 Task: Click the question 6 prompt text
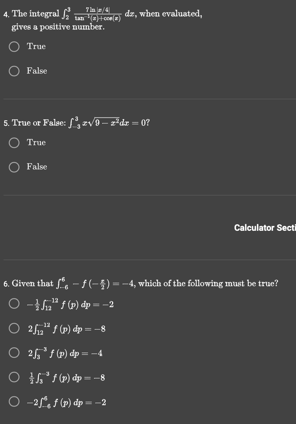pyautogui.click(x=141, y=283)
